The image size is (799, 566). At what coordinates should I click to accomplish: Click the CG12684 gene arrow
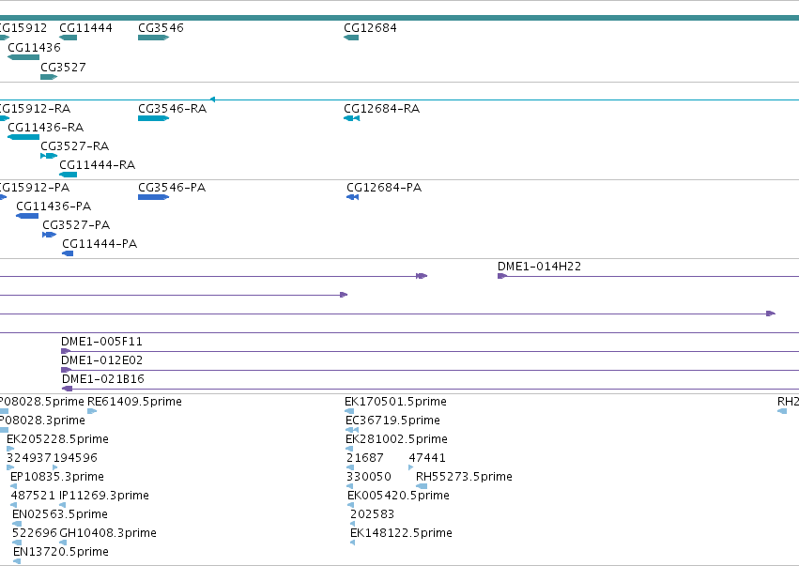pos(351,38)
